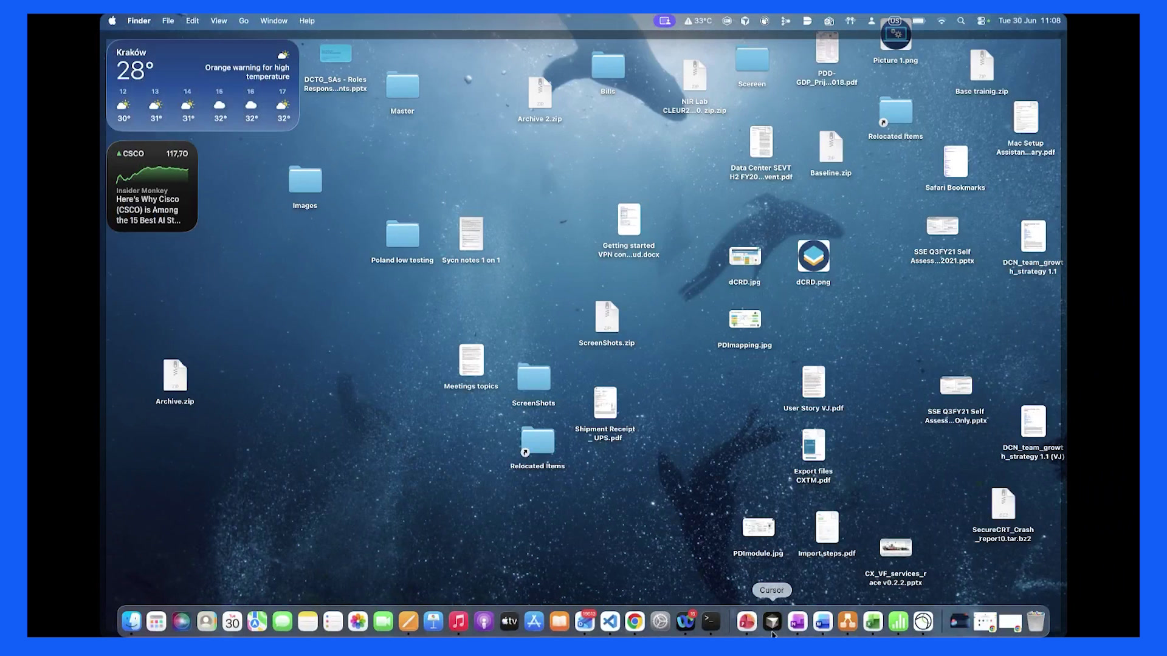Launch the Music app in the Dock

(459, 621)
